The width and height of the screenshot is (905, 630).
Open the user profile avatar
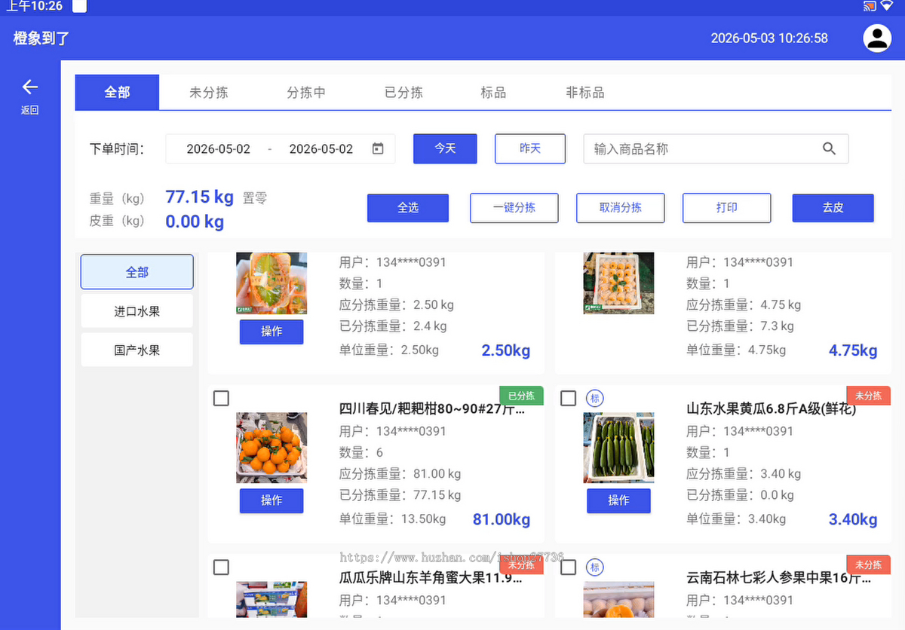click(877, 38)
